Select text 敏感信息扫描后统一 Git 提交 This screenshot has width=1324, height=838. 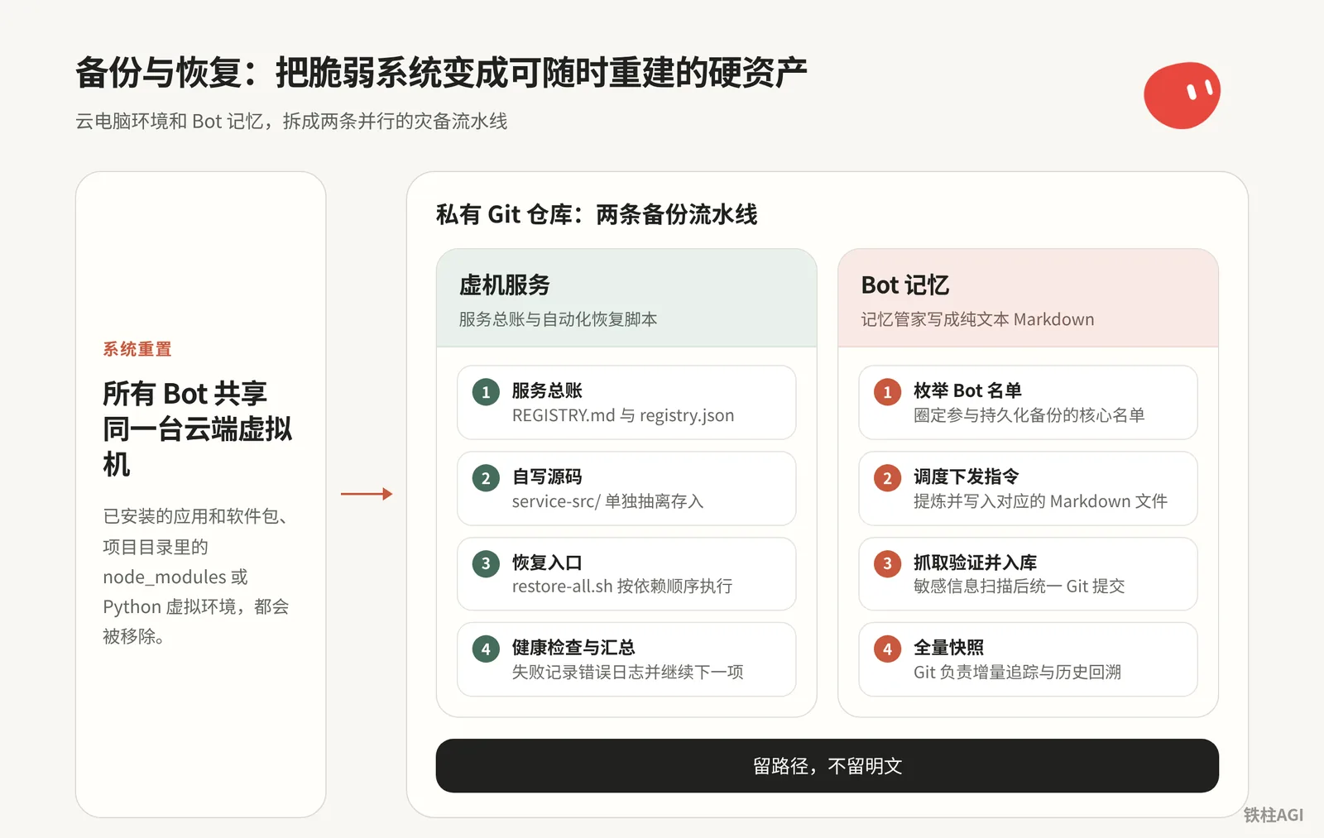(x=1019, y=587)
